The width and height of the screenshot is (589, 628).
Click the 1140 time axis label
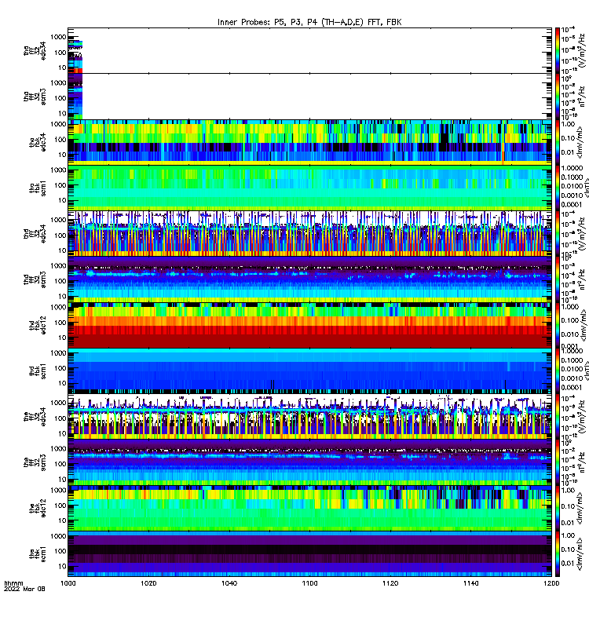pyautogui.click(x=470, y=583)
